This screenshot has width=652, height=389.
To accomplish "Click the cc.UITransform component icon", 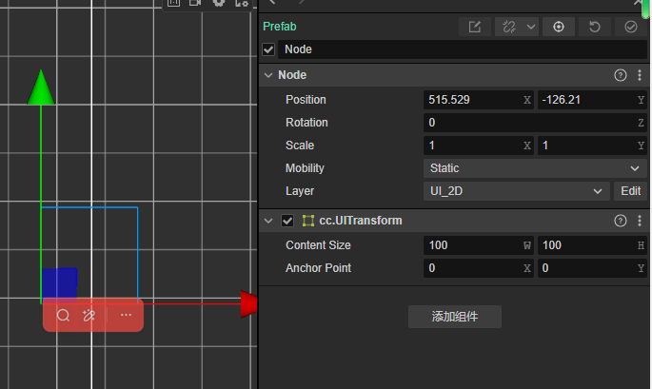I will (x=308, y=221).
